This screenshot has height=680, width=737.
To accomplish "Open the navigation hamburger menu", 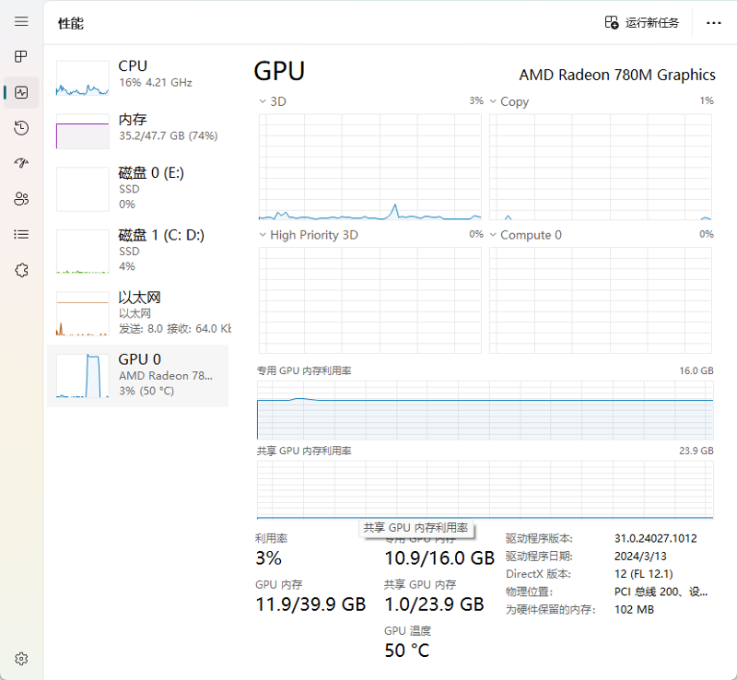I will [21, 20].
